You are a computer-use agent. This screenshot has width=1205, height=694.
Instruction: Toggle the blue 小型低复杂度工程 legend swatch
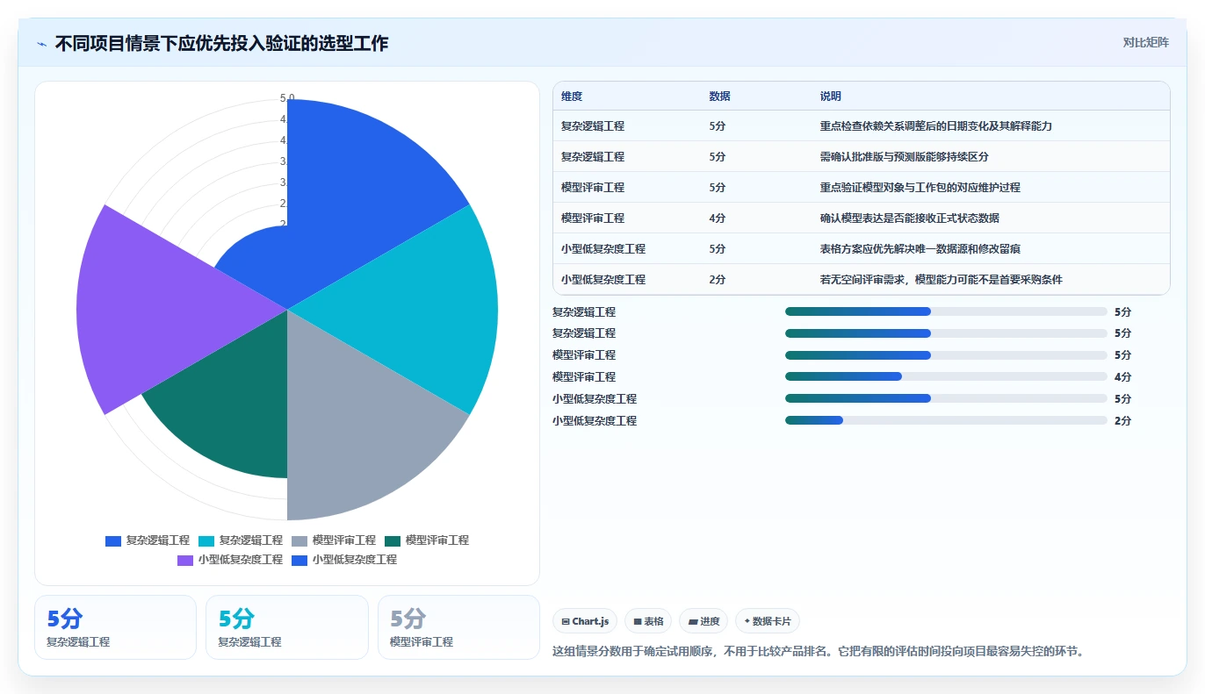point(299,560)
